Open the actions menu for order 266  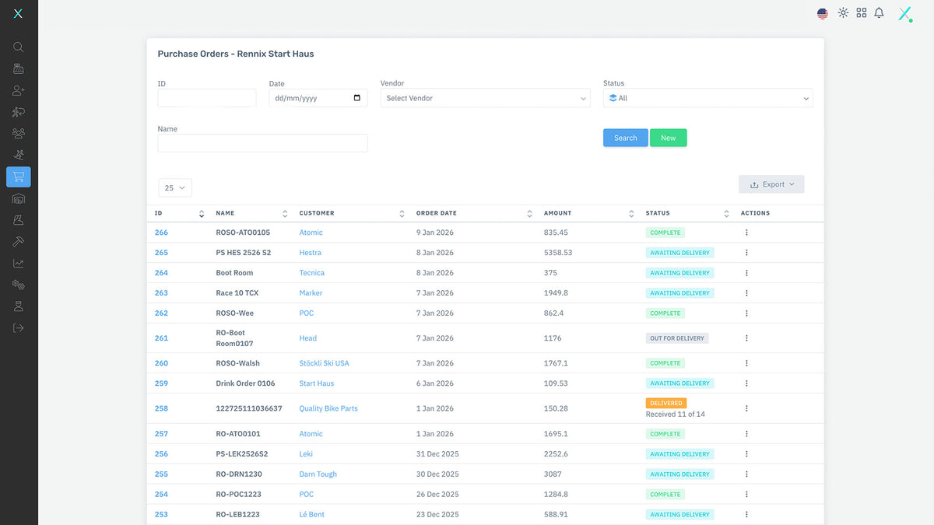tap(746, 233)
